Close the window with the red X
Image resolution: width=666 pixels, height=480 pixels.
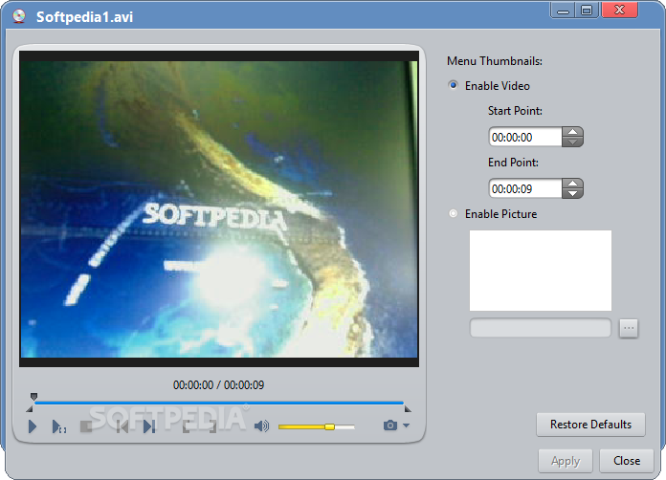click(x=620, y=10)
